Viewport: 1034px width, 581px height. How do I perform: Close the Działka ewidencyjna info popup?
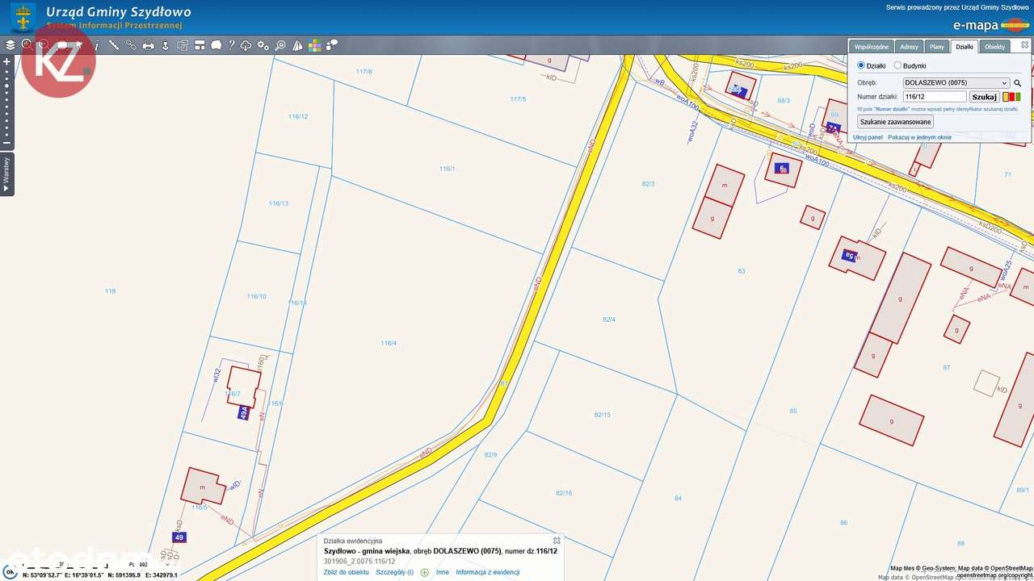(557, 541)
